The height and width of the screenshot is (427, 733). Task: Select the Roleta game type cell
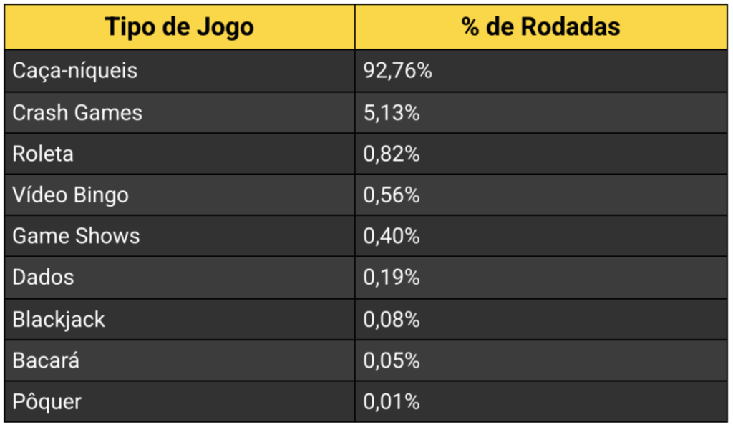(43, 154)
